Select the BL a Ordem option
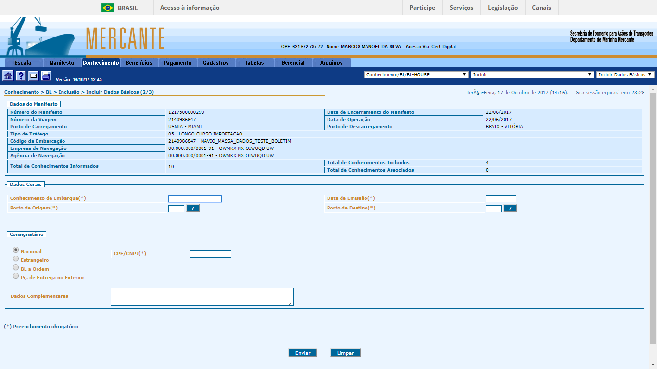 click(x=16, y=268)
